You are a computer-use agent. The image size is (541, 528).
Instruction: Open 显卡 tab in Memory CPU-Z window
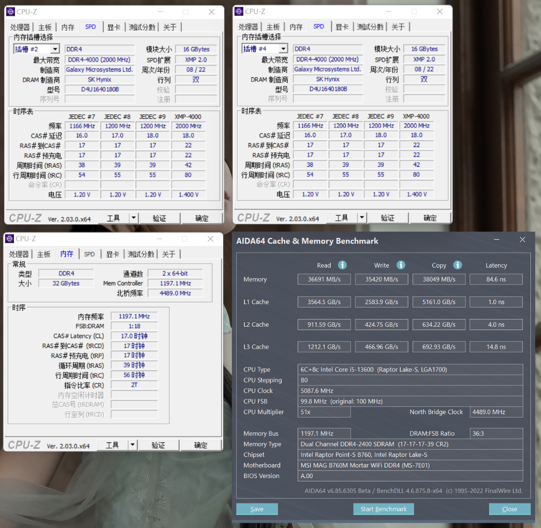[113, 254]
